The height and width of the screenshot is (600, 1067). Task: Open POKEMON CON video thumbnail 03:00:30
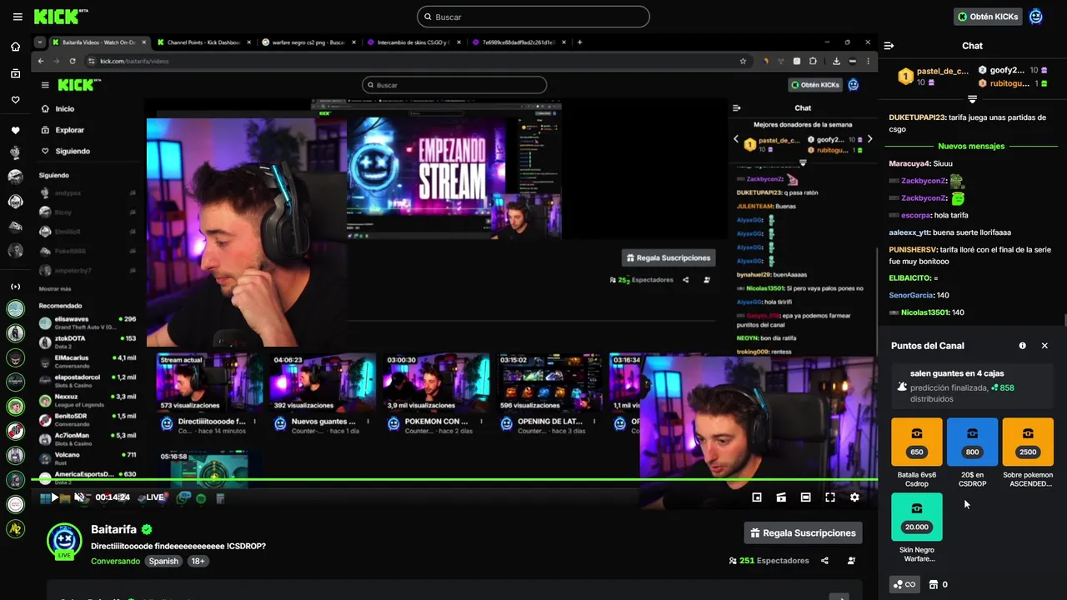[x=436, y=382]
